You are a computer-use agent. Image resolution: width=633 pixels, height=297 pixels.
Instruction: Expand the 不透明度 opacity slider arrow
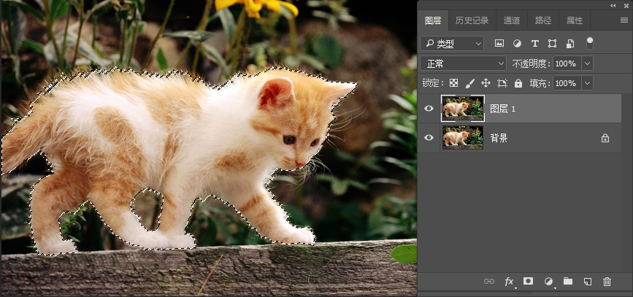coord(587,63)
